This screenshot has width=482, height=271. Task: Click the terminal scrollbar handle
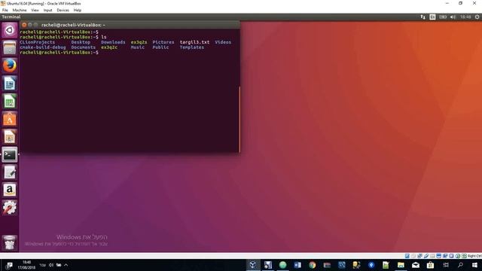[x=239, y=120]
